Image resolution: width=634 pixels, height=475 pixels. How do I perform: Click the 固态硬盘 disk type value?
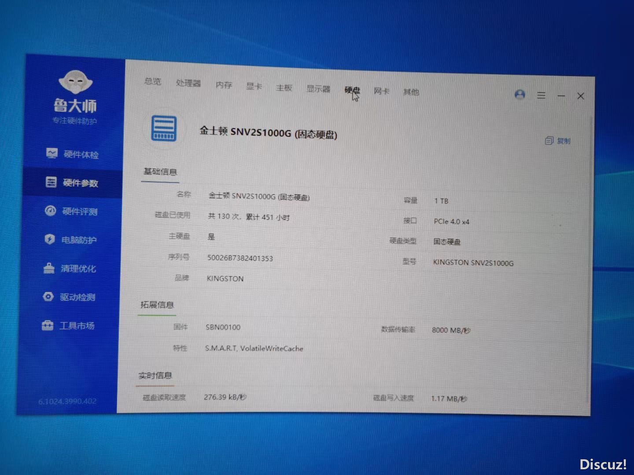pyautogui.click(x=447, y=242)
